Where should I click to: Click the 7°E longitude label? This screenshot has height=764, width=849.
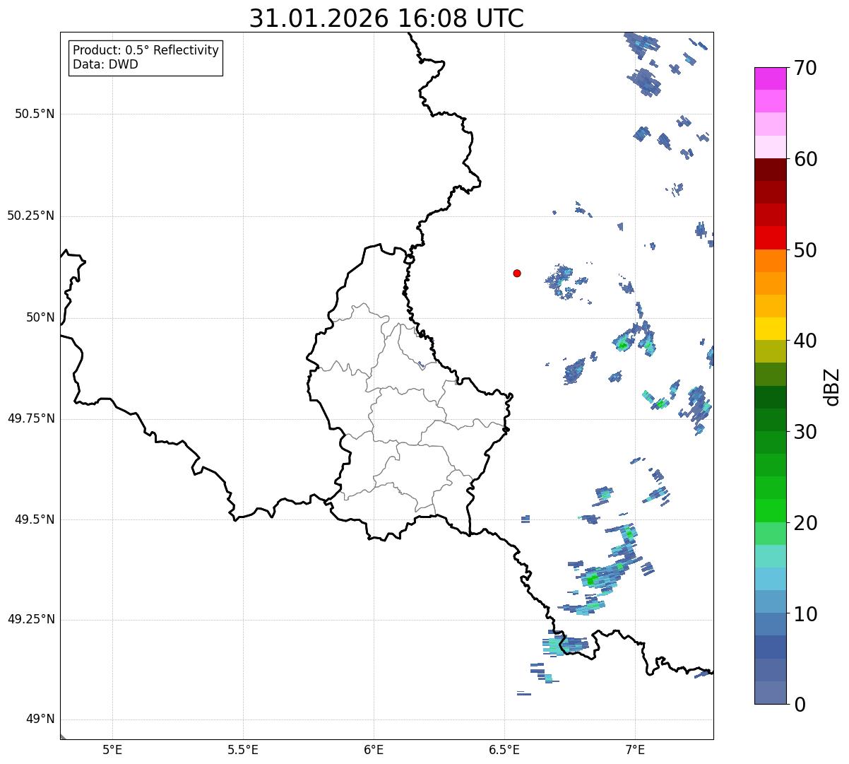click(635, 750)
